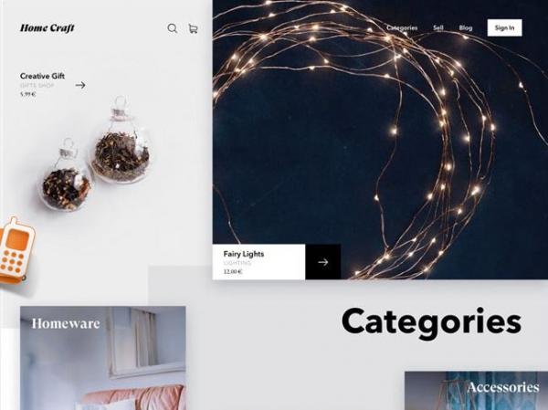Go to the Blog nav item
This screenshot has height=410, width=548.
(466, 27)
